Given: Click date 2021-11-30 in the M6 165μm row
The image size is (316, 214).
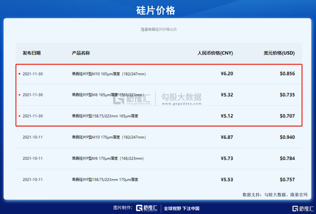Looking at the screenshot, I should (x=33, y=95).
